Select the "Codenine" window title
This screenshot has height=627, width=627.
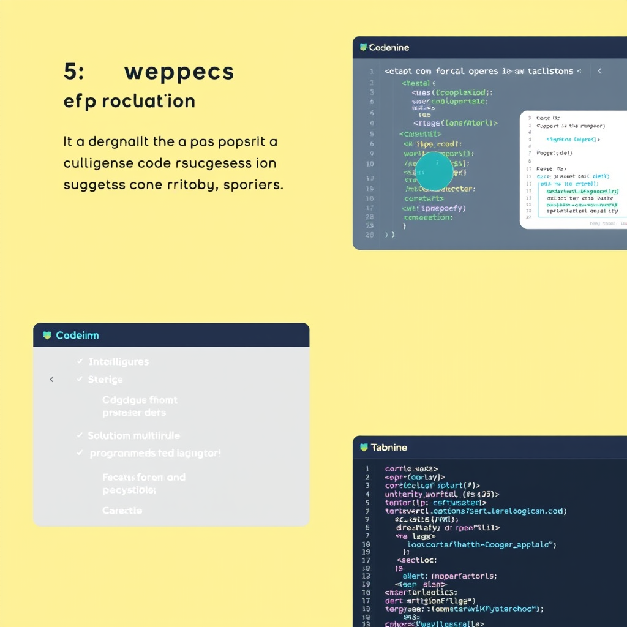coord(389,48)
